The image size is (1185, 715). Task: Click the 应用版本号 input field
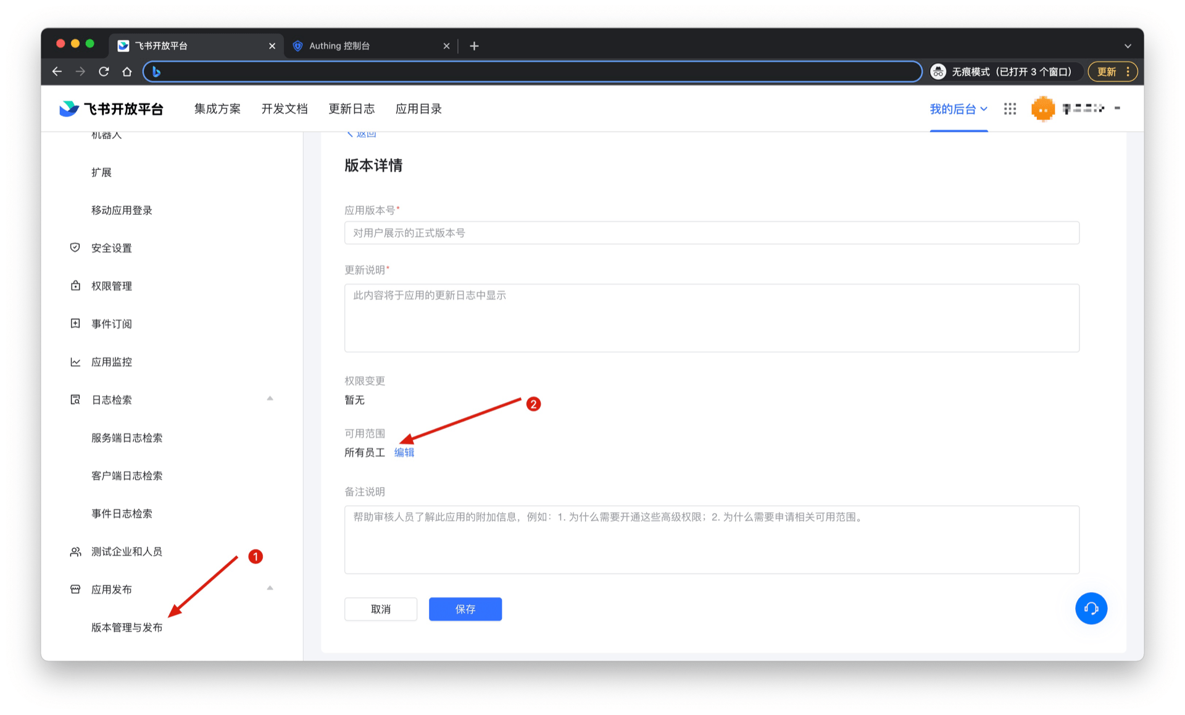click(x=711, y=233)
